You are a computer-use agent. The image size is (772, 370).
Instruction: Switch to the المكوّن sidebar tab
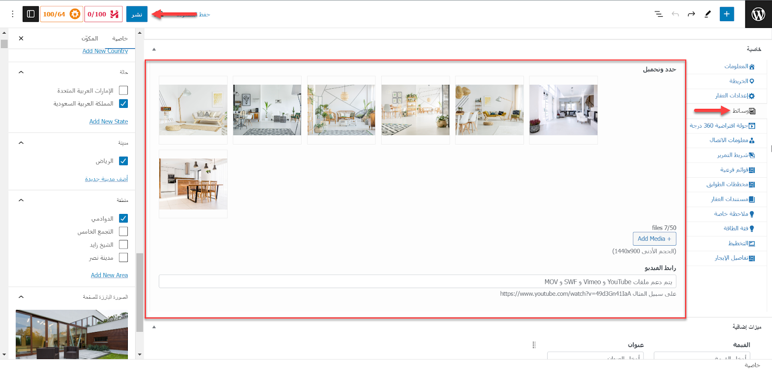click(90, 39)
